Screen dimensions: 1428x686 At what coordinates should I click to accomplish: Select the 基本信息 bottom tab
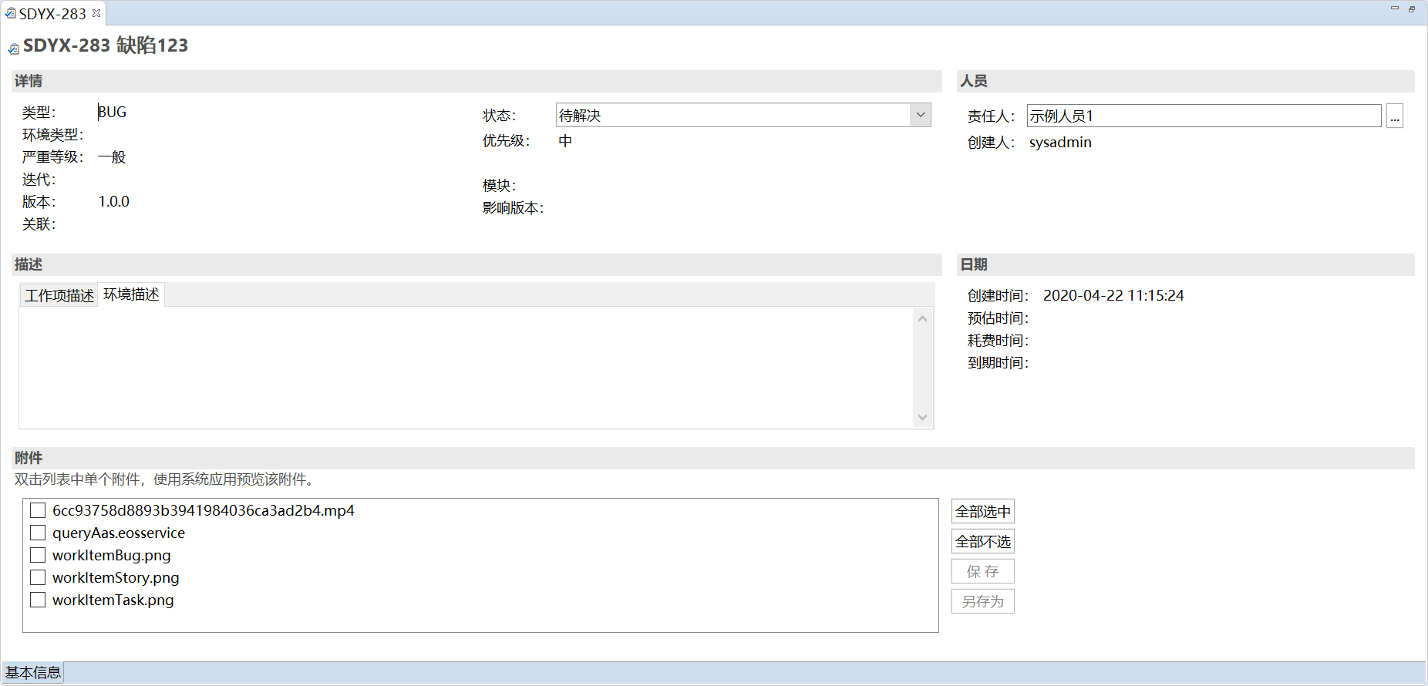[x=33, y=672]
